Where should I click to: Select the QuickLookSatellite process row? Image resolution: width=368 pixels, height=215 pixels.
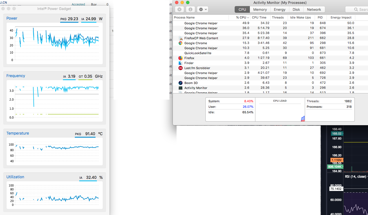pyautogui.click(x=270, y=53)
